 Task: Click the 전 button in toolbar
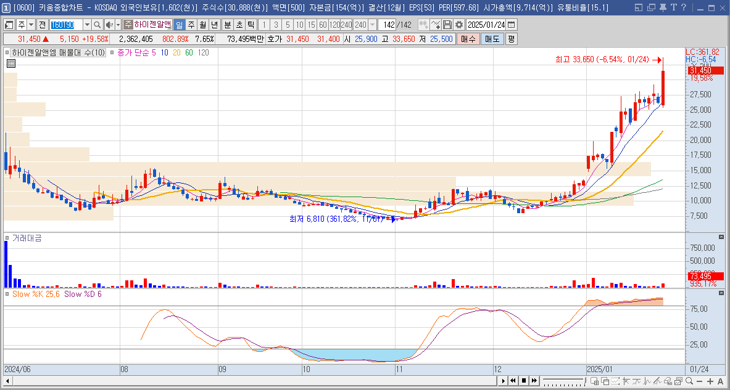pyautogui.click(x=42, y=25)
